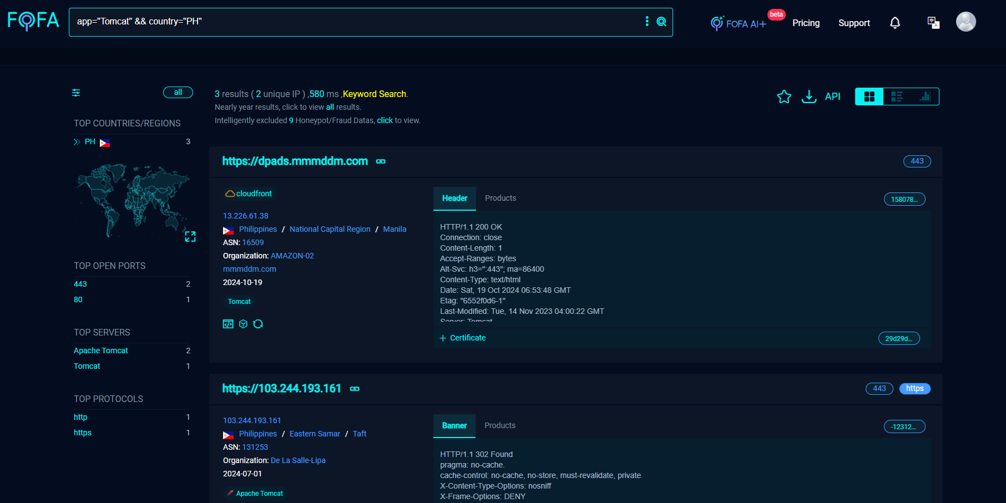This screenshot has width=1006, height=503.
Task: Expand the PH country entry
Action: tap(77, 142)
